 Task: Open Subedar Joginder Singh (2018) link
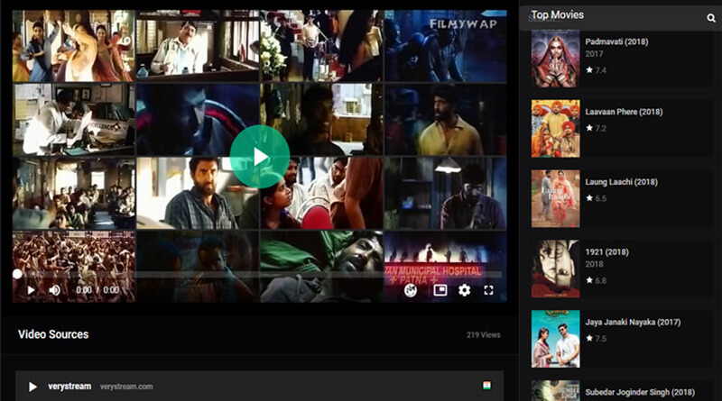click(x=640, y=392)
